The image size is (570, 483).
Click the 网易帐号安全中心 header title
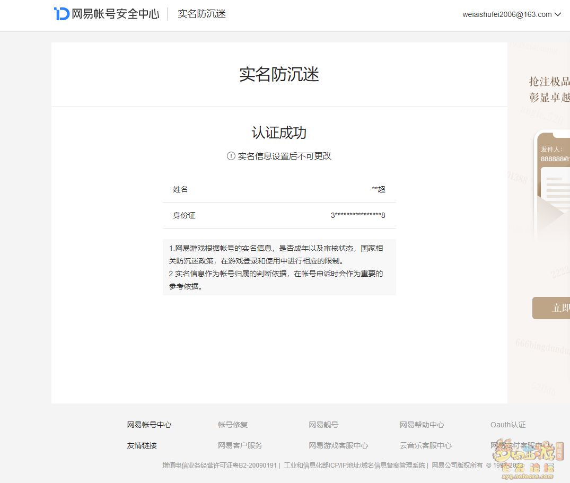pos(116,14)
